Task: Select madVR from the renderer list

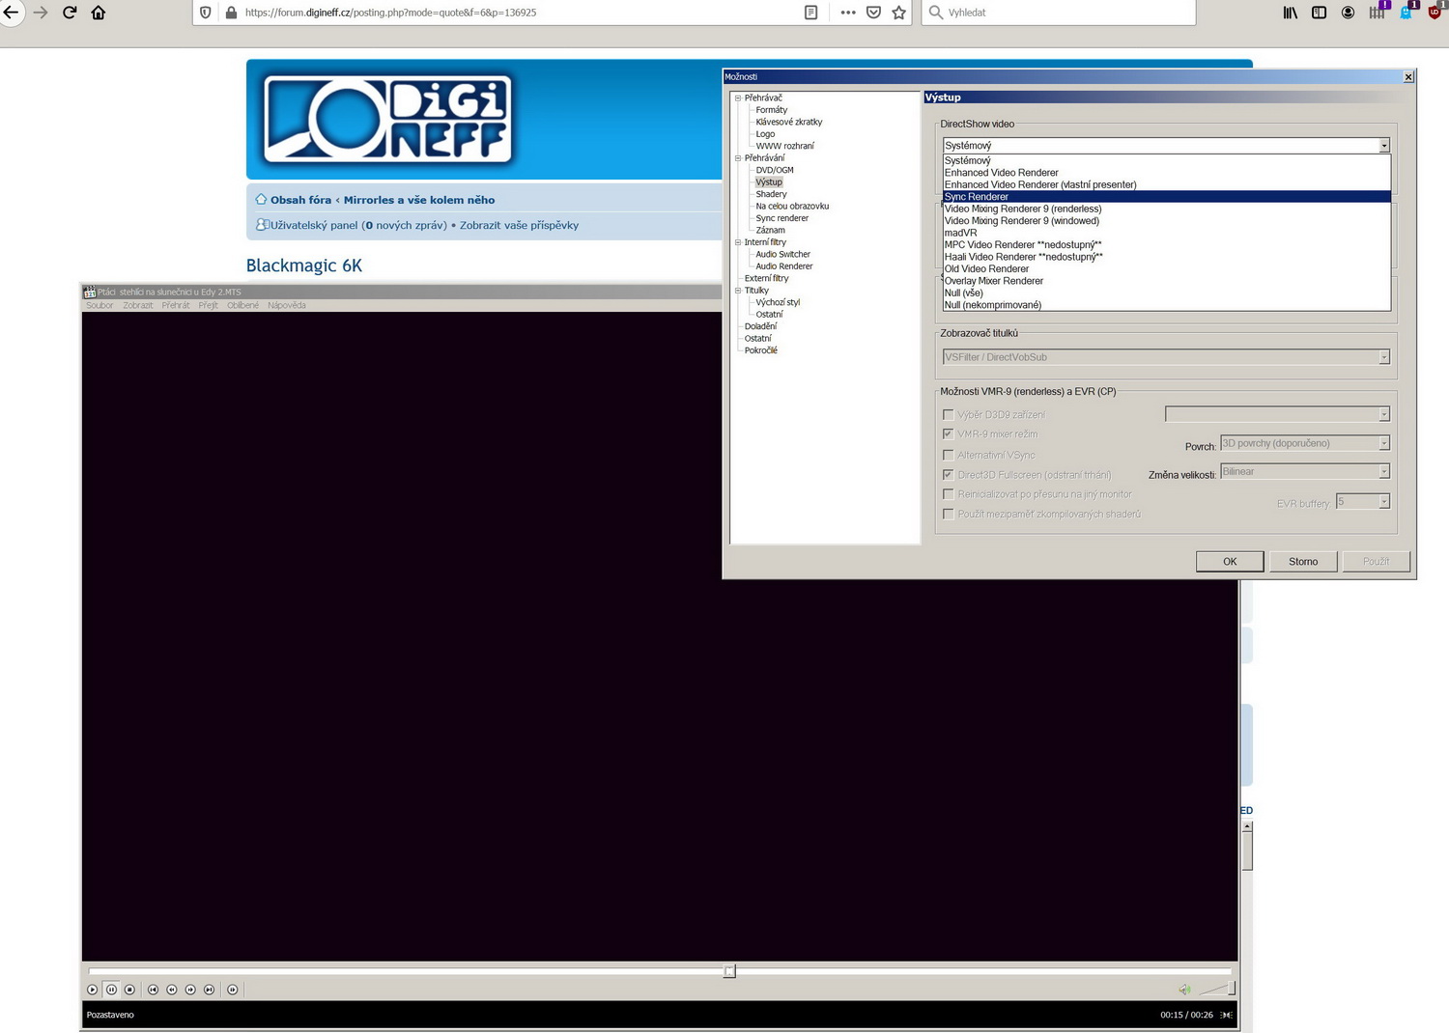Action: coord(961,233)
